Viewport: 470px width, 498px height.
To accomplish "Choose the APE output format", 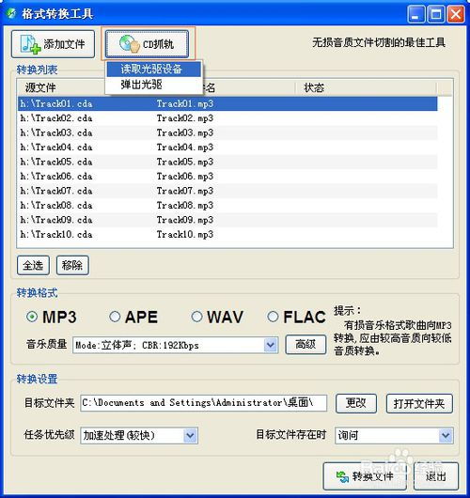I will [115, 317].
